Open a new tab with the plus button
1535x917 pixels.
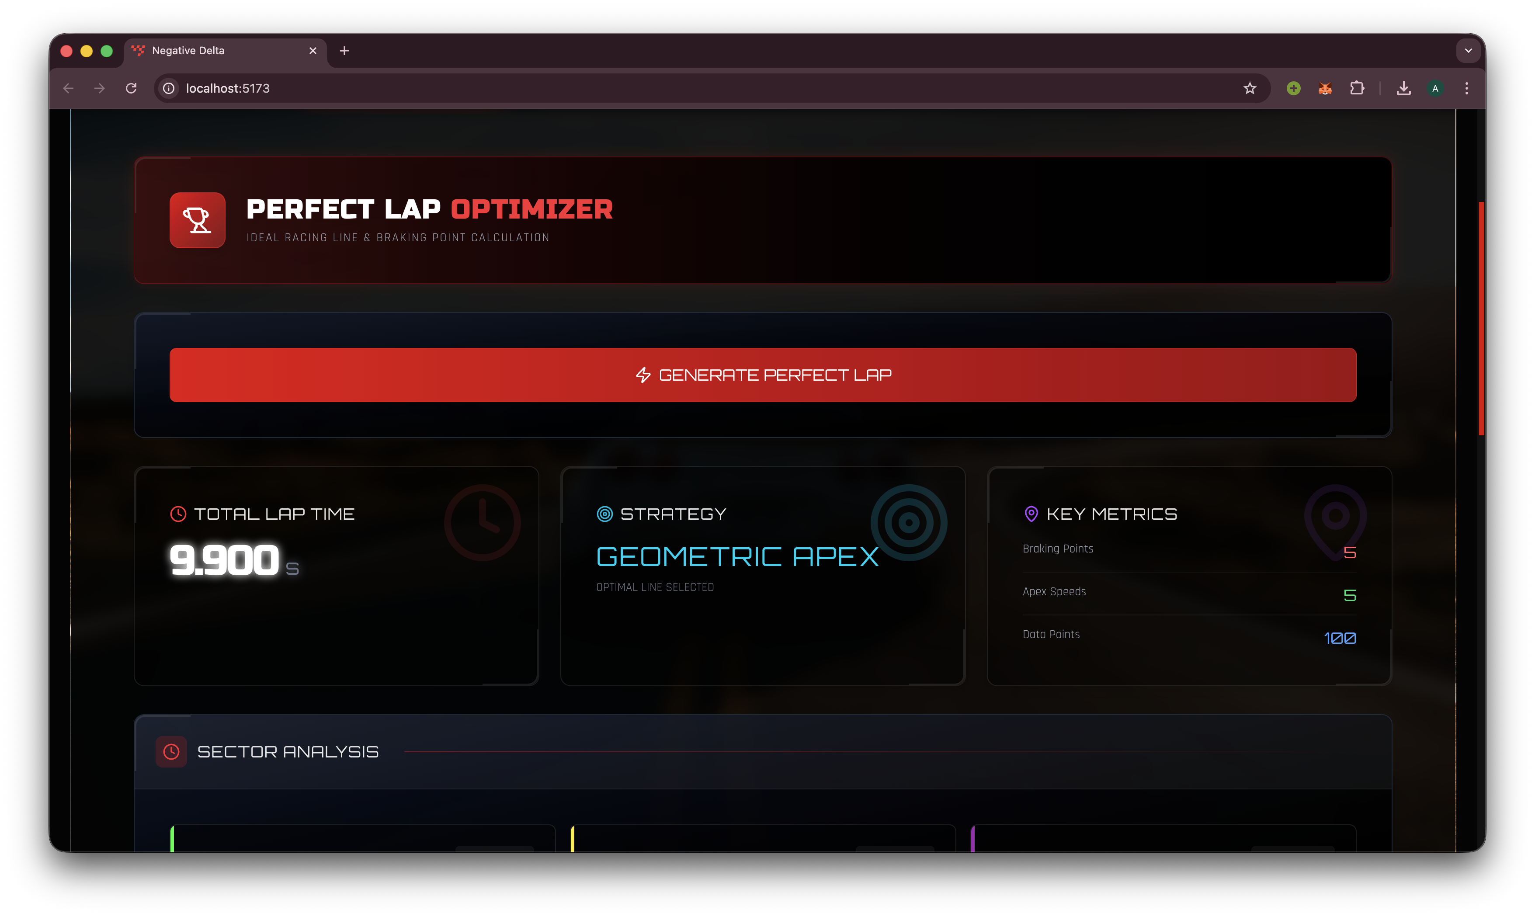pos(345,51)
